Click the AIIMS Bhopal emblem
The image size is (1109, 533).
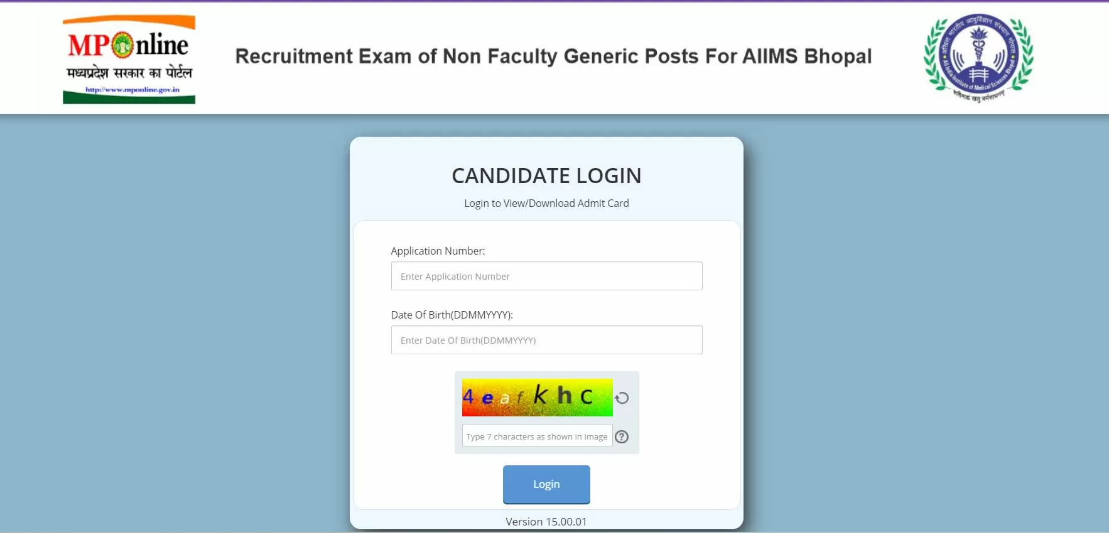[x=978, y=58]
